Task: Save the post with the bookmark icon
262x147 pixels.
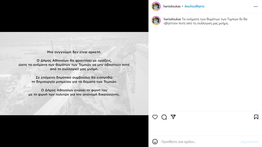Action: (256, 117)
